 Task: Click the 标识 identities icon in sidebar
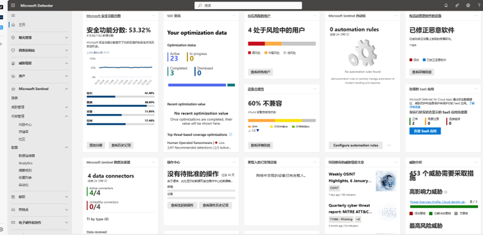13,197
